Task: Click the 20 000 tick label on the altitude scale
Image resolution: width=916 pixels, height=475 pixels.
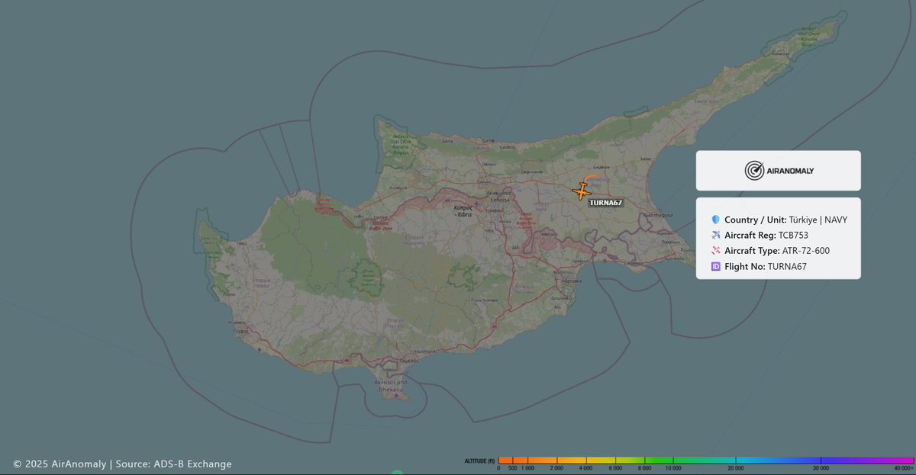Action: [735, 469]
